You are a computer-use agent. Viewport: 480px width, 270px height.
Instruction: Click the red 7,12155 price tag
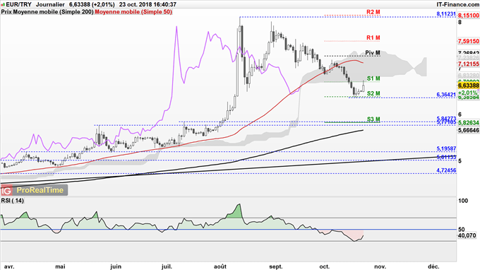[x=469, y=64]
